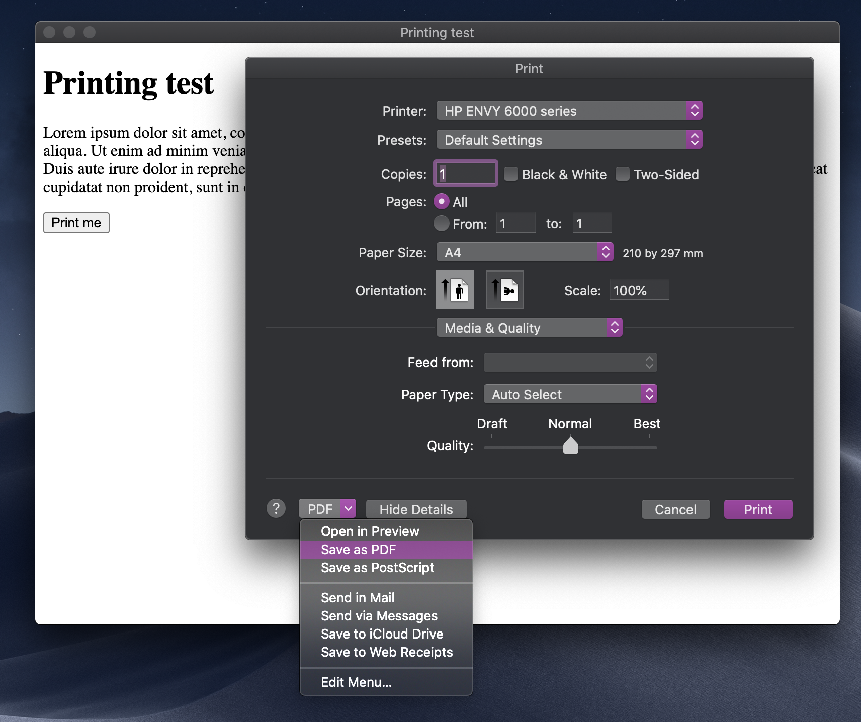
Task: Click the Quality slider thumb
Action: pyautogui.click(x=571, y=445)
